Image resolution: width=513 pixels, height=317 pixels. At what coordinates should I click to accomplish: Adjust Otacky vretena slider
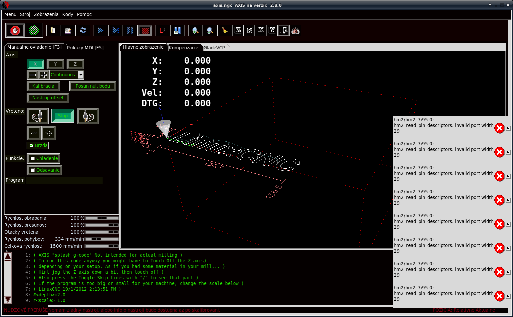(102, 232)
